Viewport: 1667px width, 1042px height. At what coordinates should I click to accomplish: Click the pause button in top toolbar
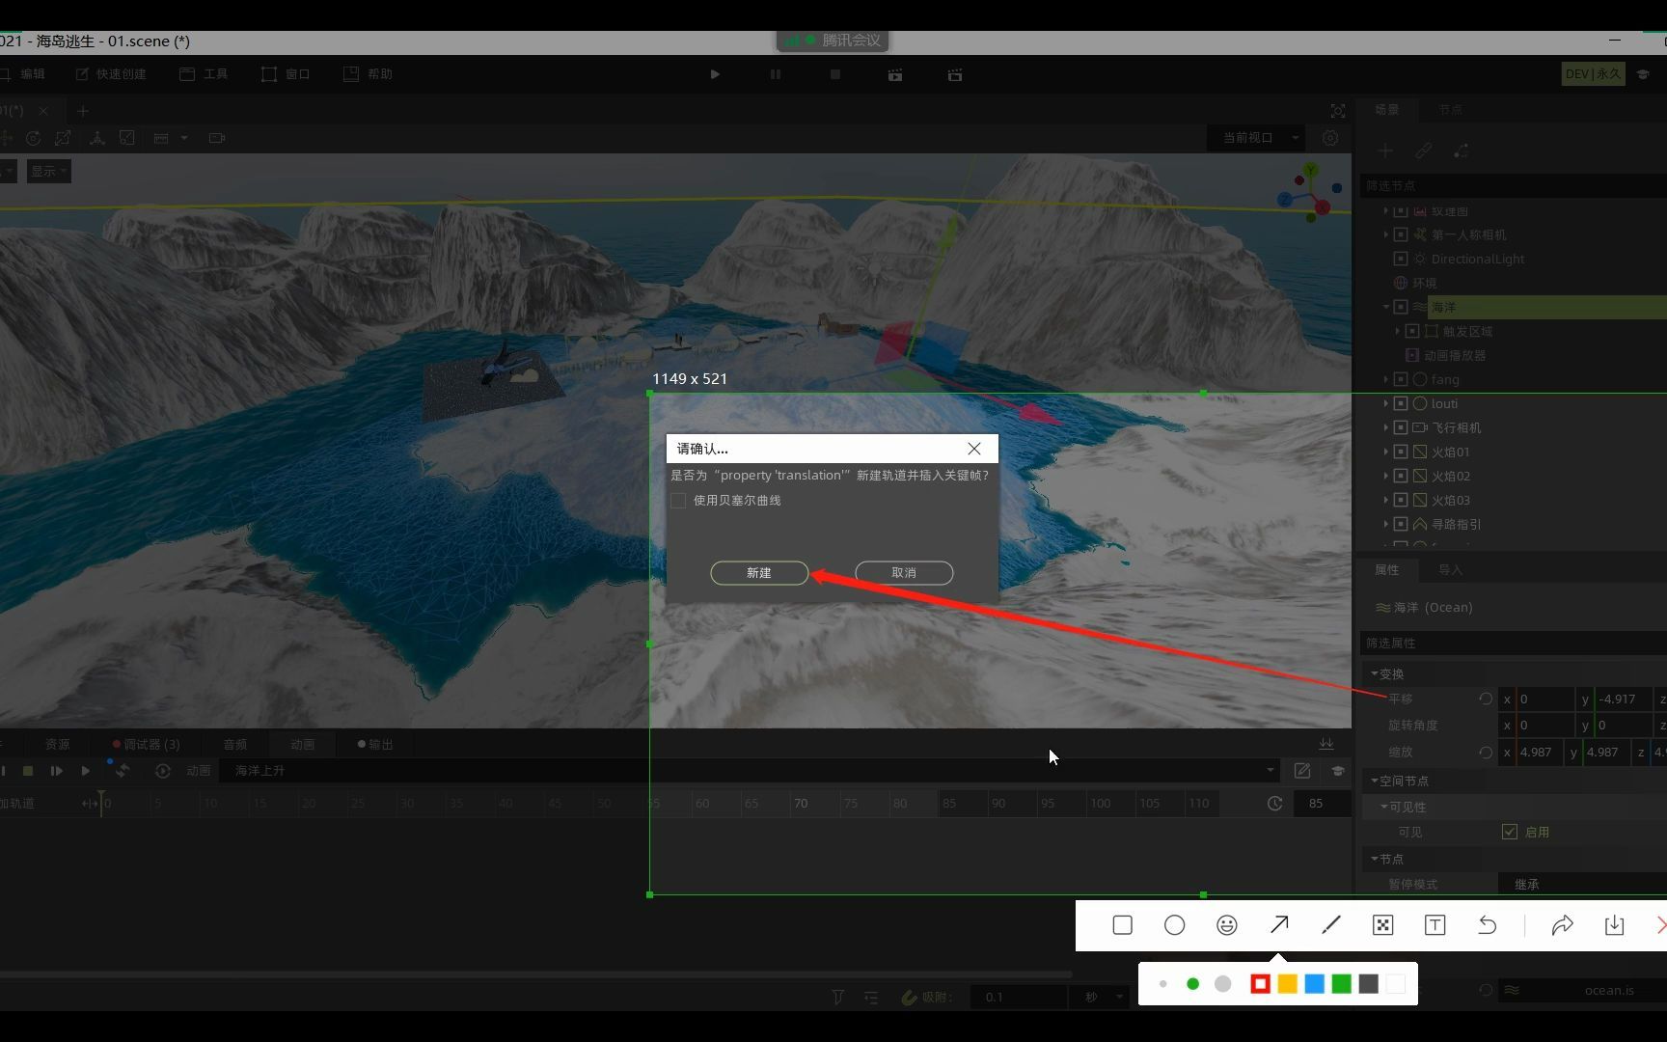click(x=776, y=74)
